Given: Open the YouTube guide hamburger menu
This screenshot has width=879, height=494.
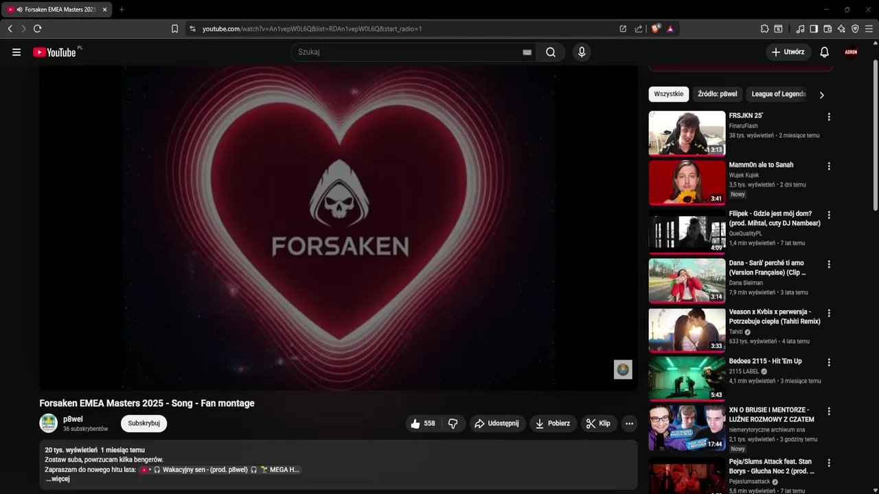Looking at the screenshot, I should pyautogui.click(x=16, y=52).
